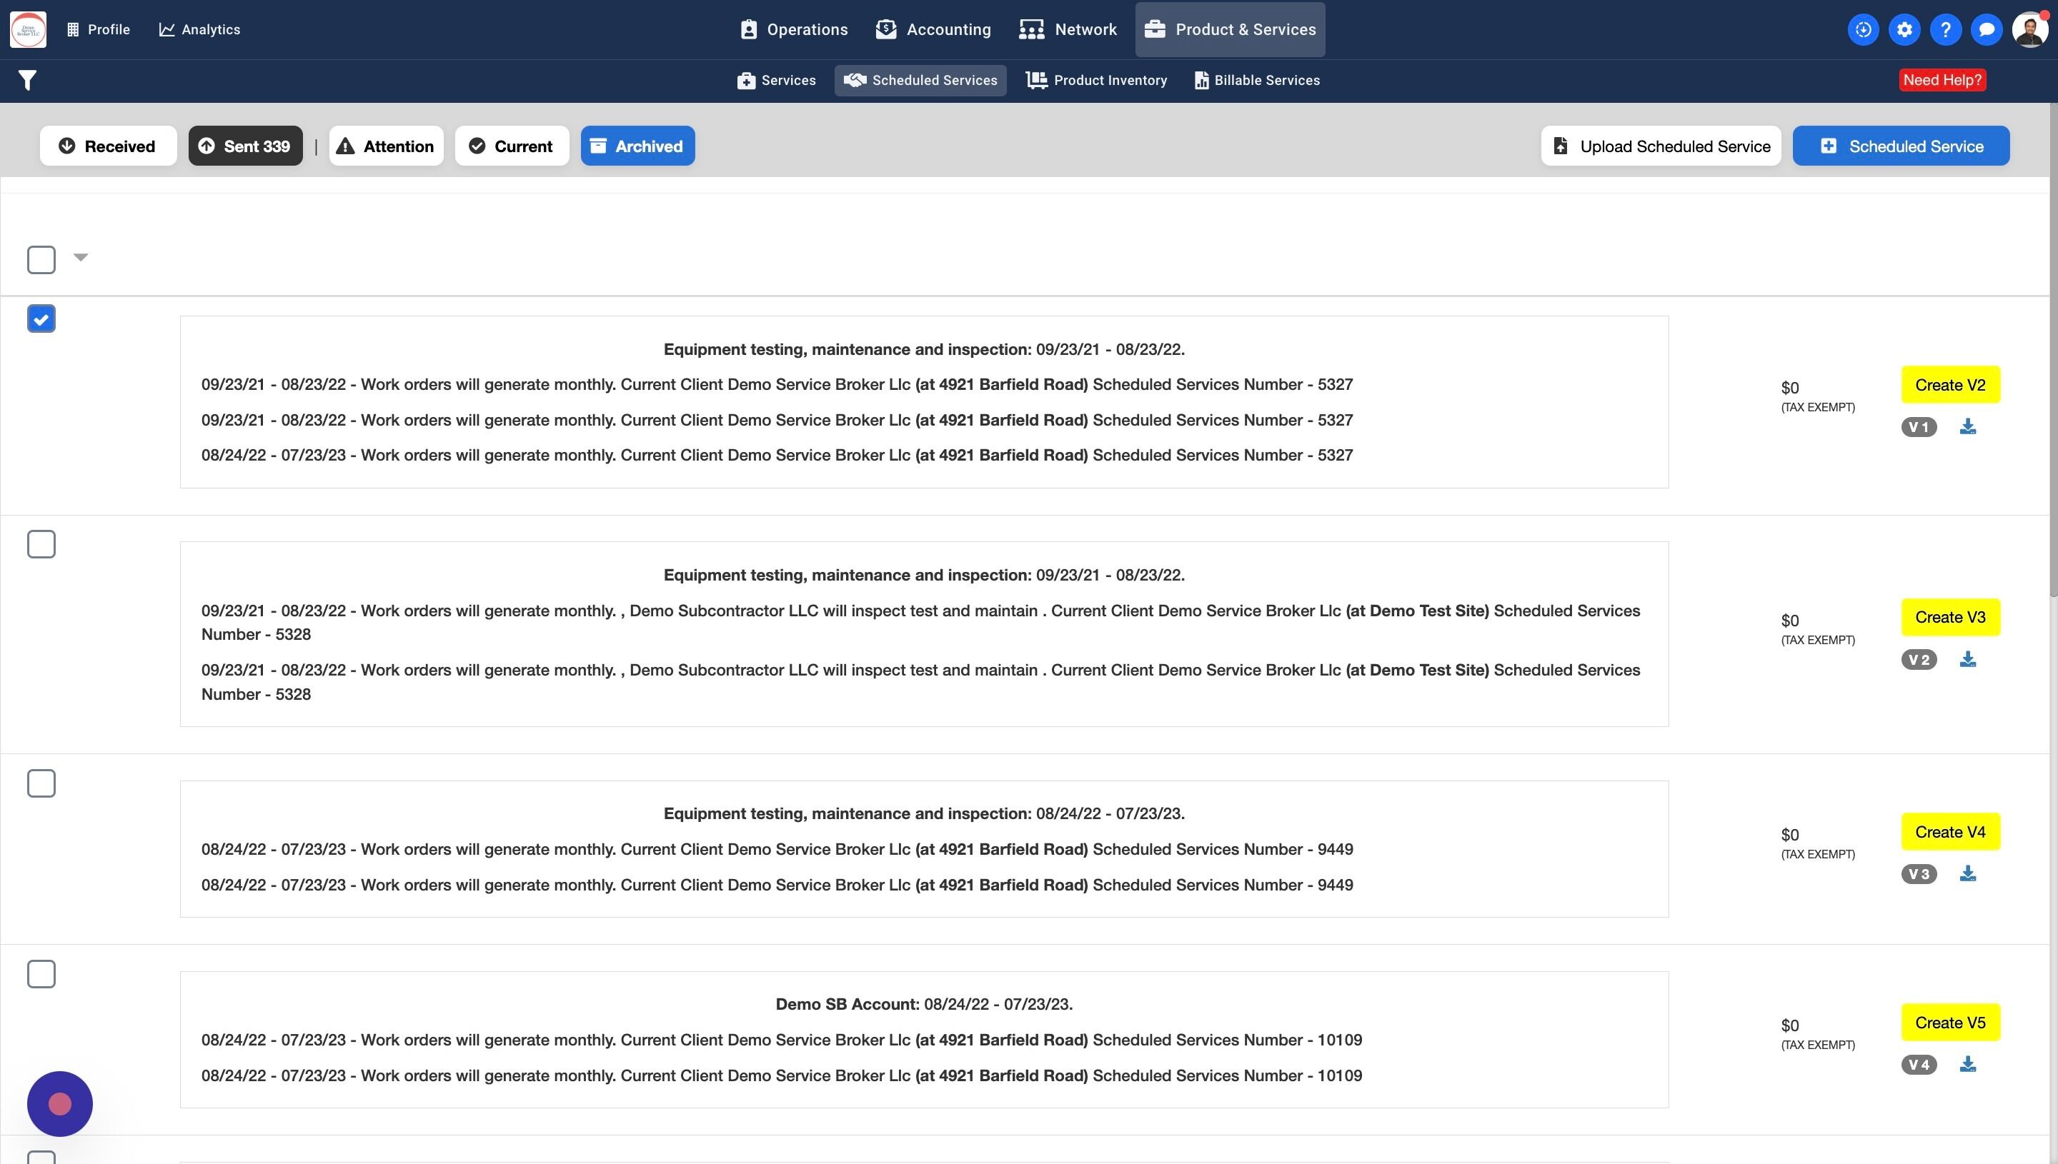The height and width of the screenshot is (1164, 2058).
Task: Click the purple record floating button
Action: (x=60, y=1103)
